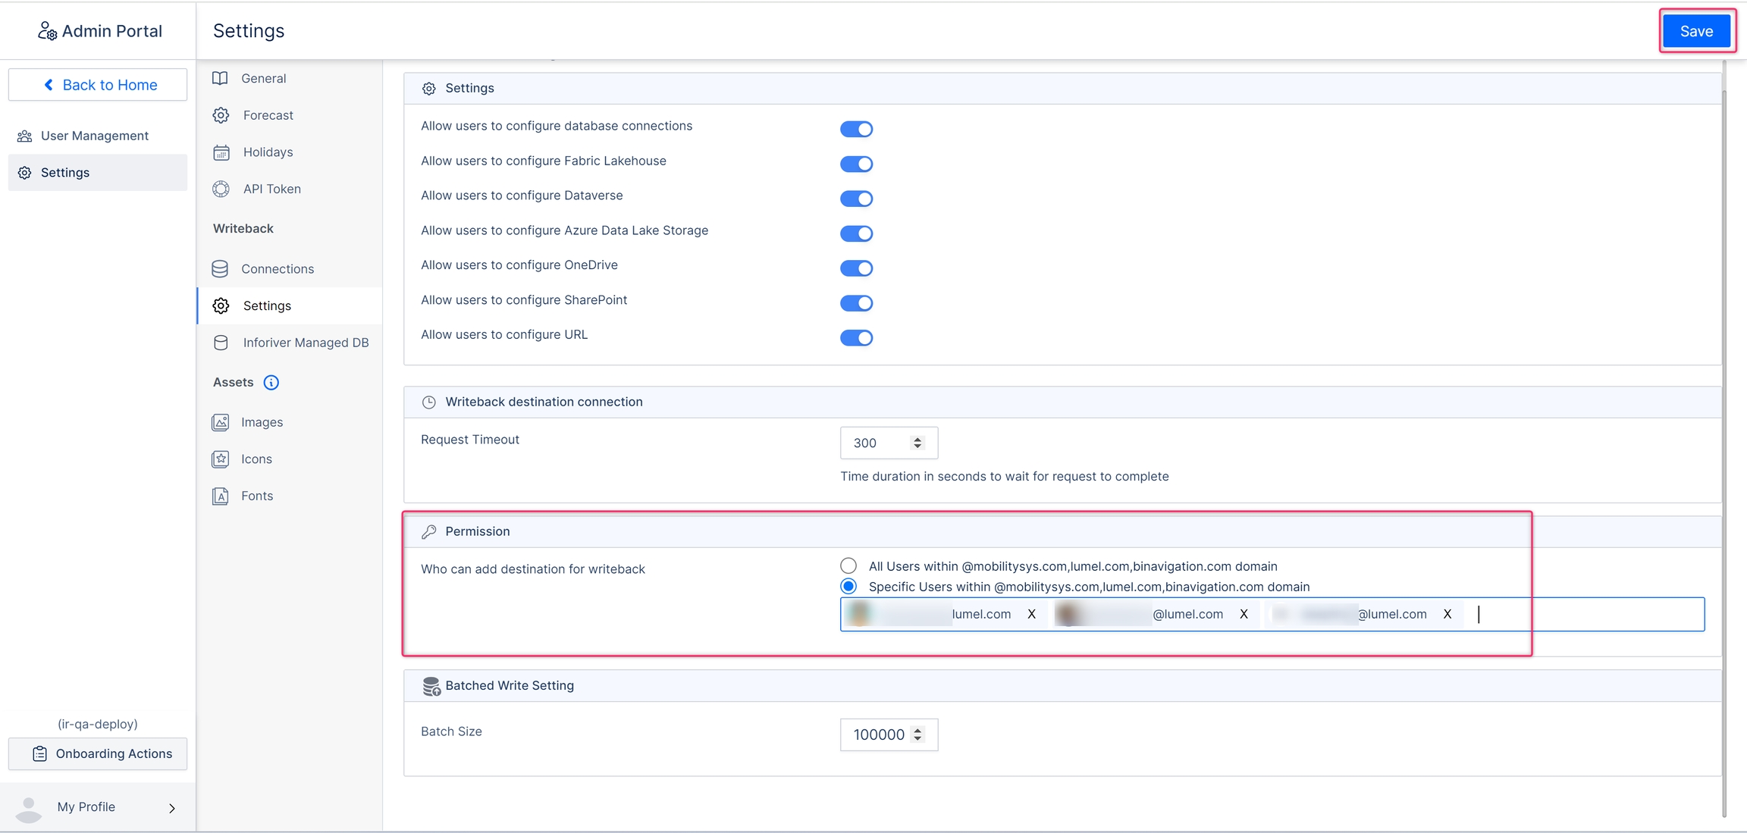Open the Writeback Connections page
This screenshot has width=1747, height=833.
(277, 269)
